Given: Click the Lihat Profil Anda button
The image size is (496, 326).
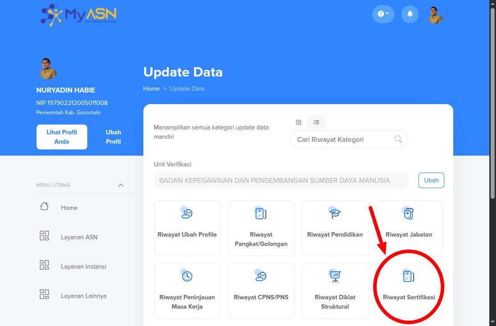Looking at the screenshot, I should (62, 137).
